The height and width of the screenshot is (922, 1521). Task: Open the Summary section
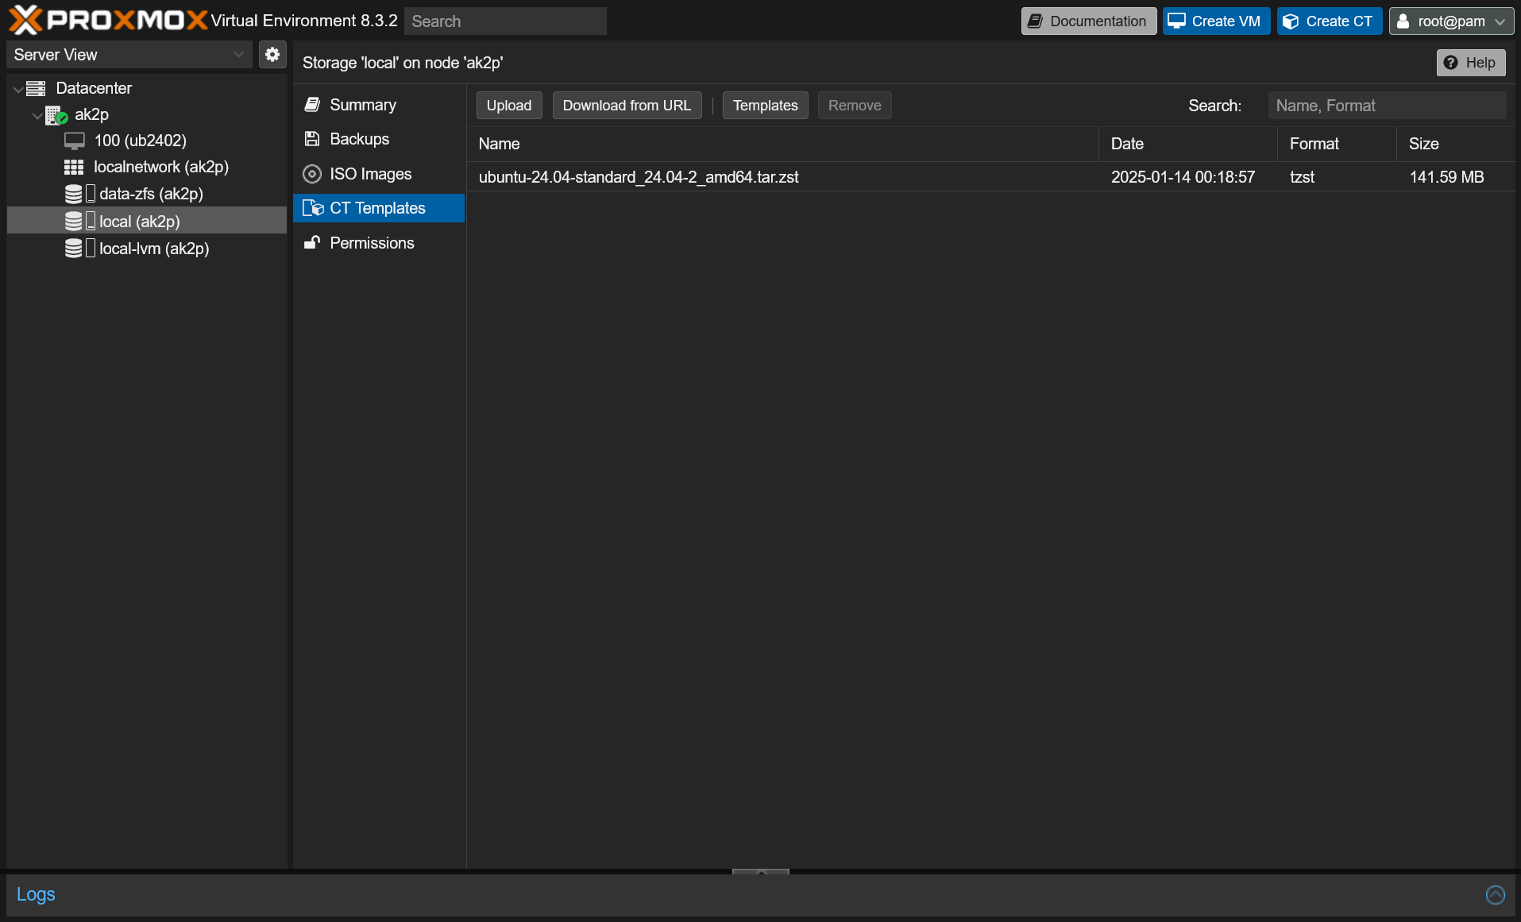(379, 105)
